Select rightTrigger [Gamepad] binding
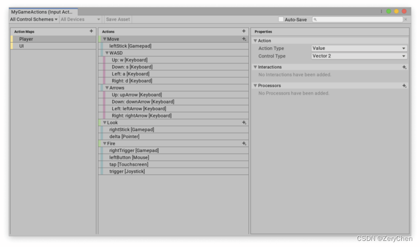The height and width of the screenshot is (247, 420). tap(174, 150)
